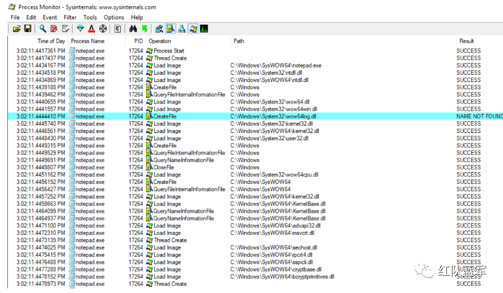Open a saved log with the folder icon
Screen dimensions: 503x293
click(x=16, y=29)
